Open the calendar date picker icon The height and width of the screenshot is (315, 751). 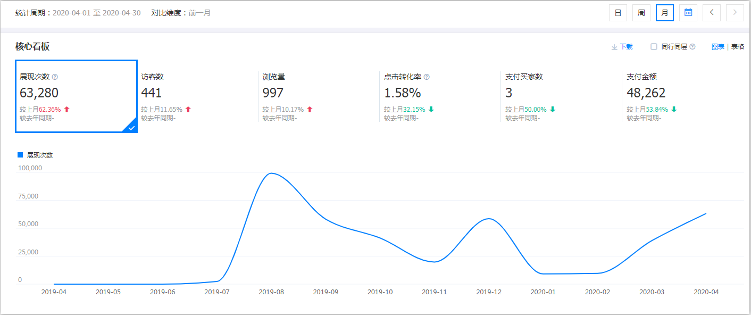tap(688, 12)
